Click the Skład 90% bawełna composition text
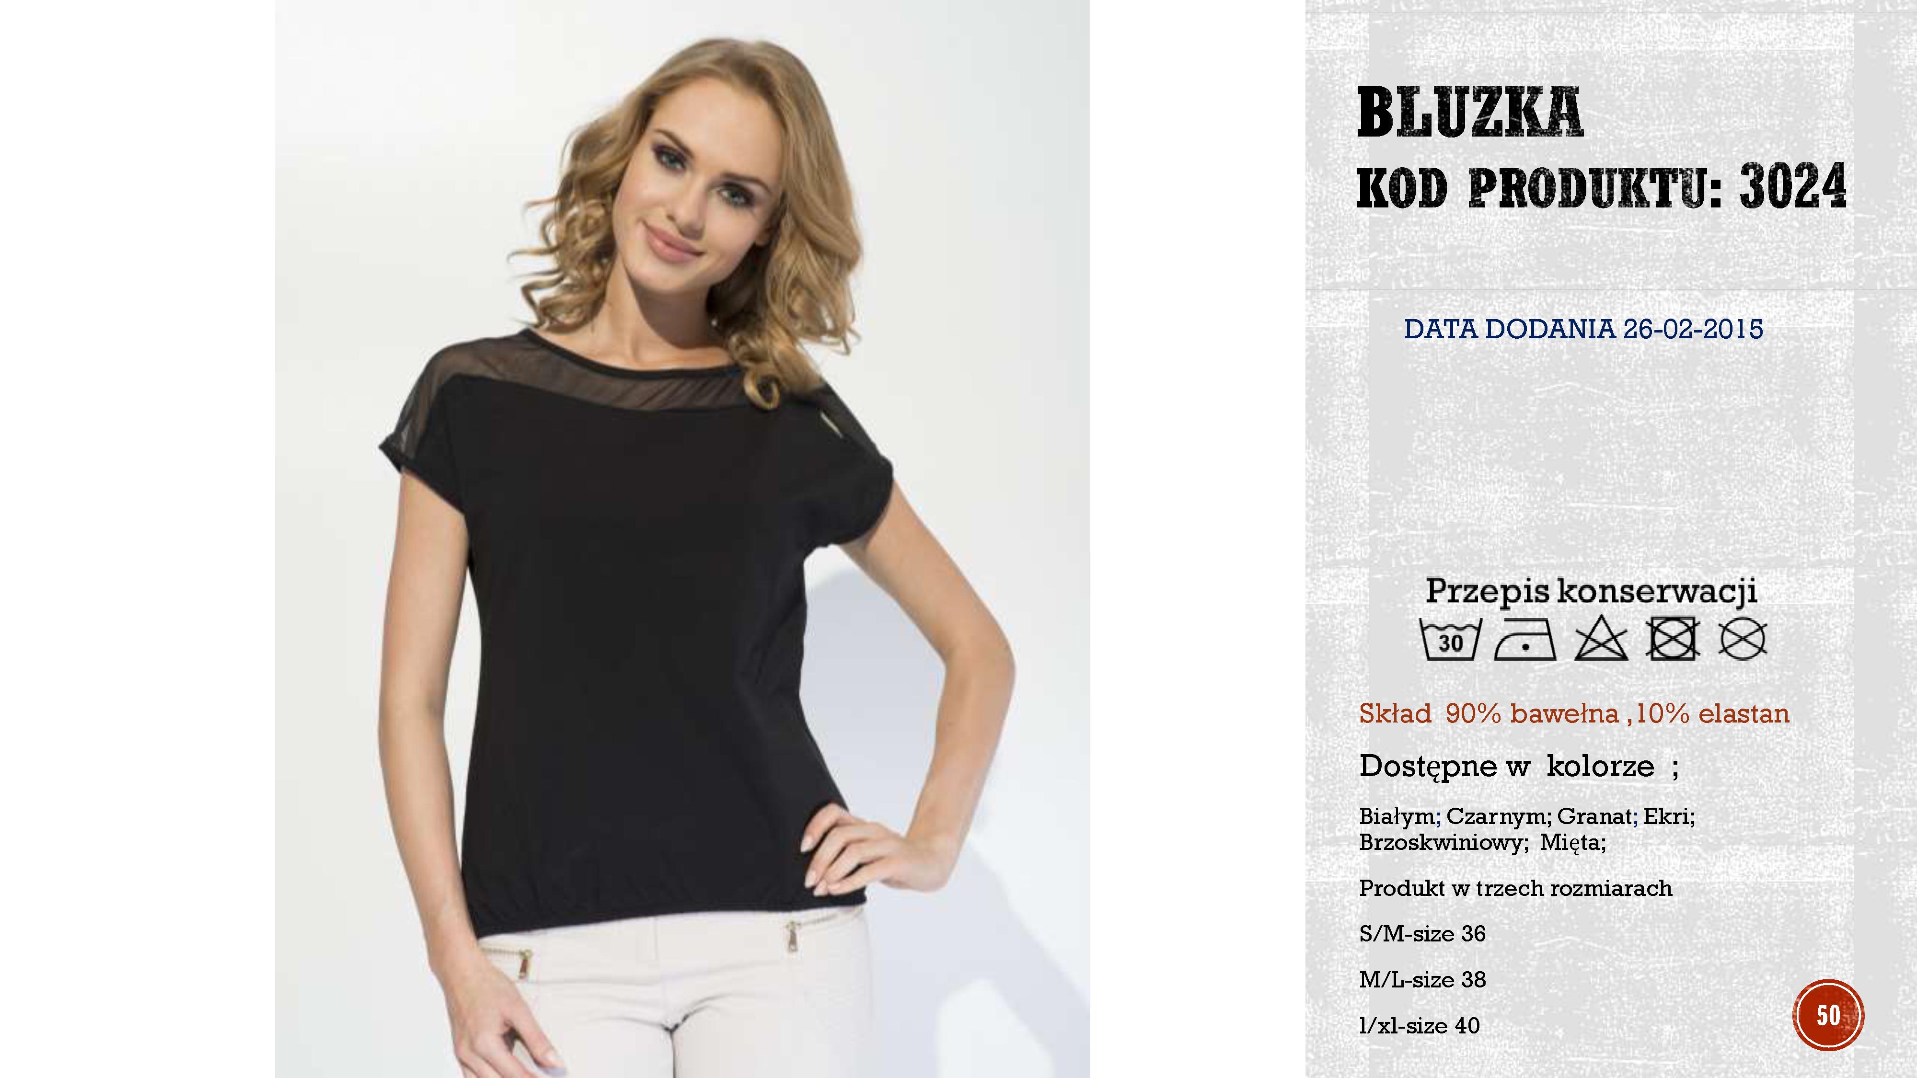The width and height of the screenshot is (1917, 1078). [1574, 713]
